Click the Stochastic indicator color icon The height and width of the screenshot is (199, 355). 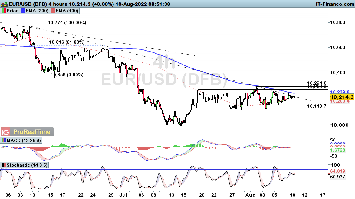pyautogui.click(x=3, y=165)
